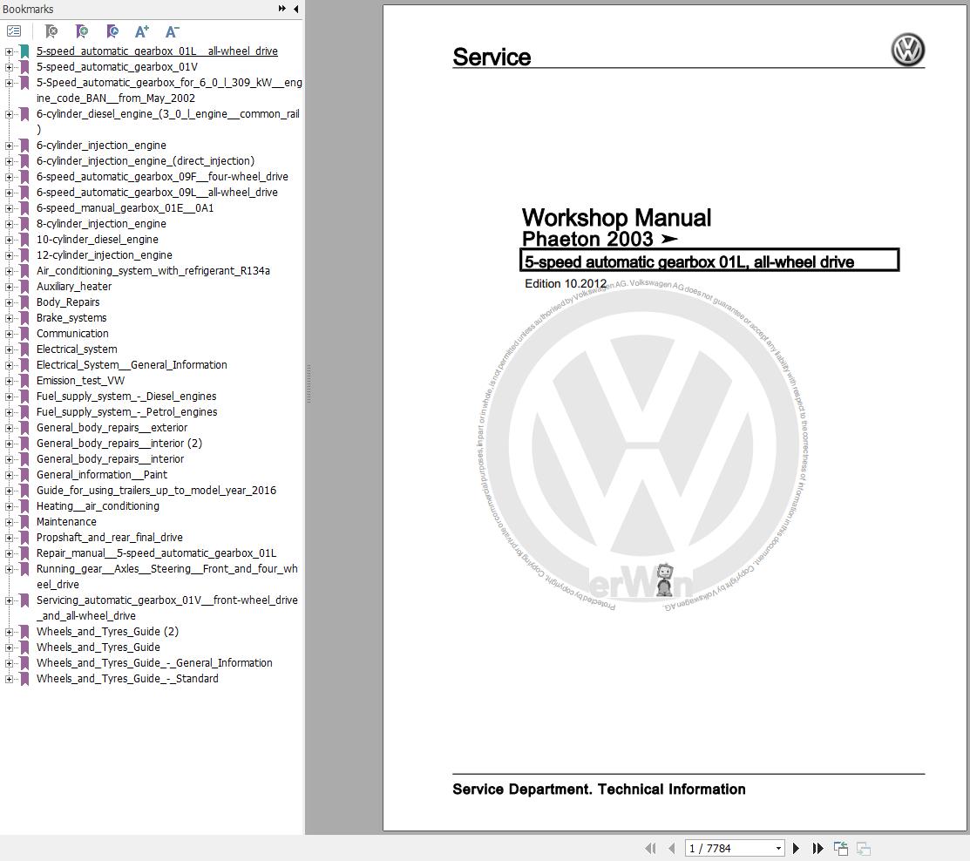The width and height of the screenshot is (970, 861).
Task: Click the next view icon
Action: pyautogui.click(x=863, y=848)
